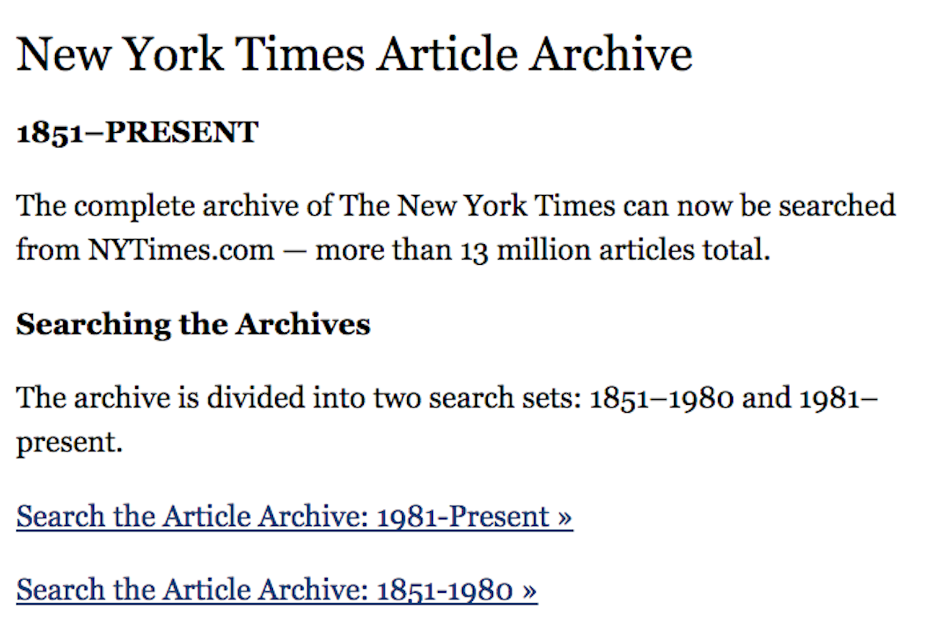The height and width of the screenshot is (636, 939).
Task: Open the Search the Article Archive: 1851-1980 link
Action: [276, 590]
